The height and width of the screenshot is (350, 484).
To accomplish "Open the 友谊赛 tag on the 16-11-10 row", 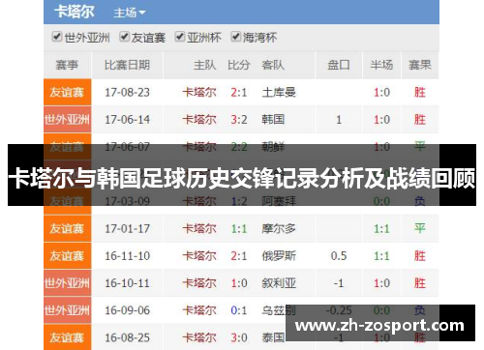I will (x=67, y=256).
